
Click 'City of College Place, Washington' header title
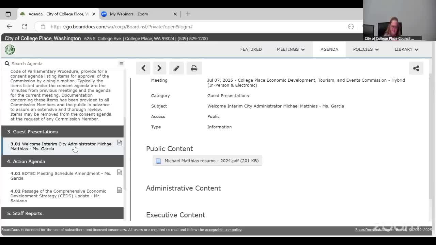(43, 38)
